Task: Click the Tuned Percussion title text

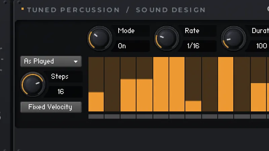Action: (73, 10)
